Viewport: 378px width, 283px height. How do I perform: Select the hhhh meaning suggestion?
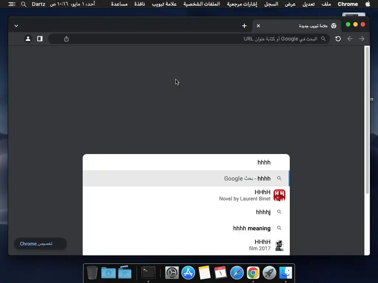pyautogui.click(x=186, y=228)
